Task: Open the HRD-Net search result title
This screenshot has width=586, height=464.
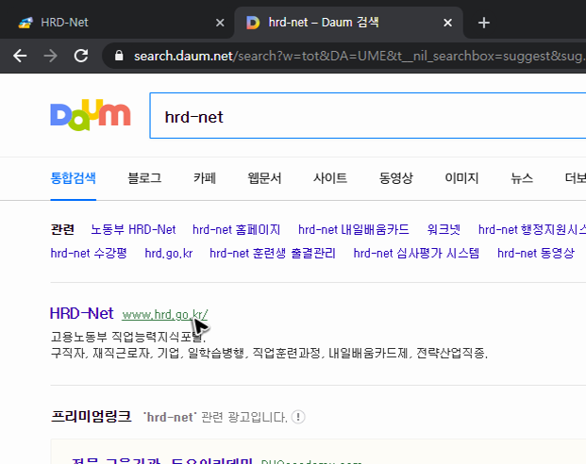Action: point(82,313)
